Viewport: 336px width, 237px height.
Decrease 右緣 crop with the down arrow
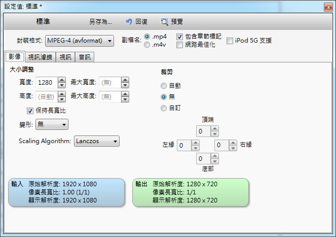point(233,148)
